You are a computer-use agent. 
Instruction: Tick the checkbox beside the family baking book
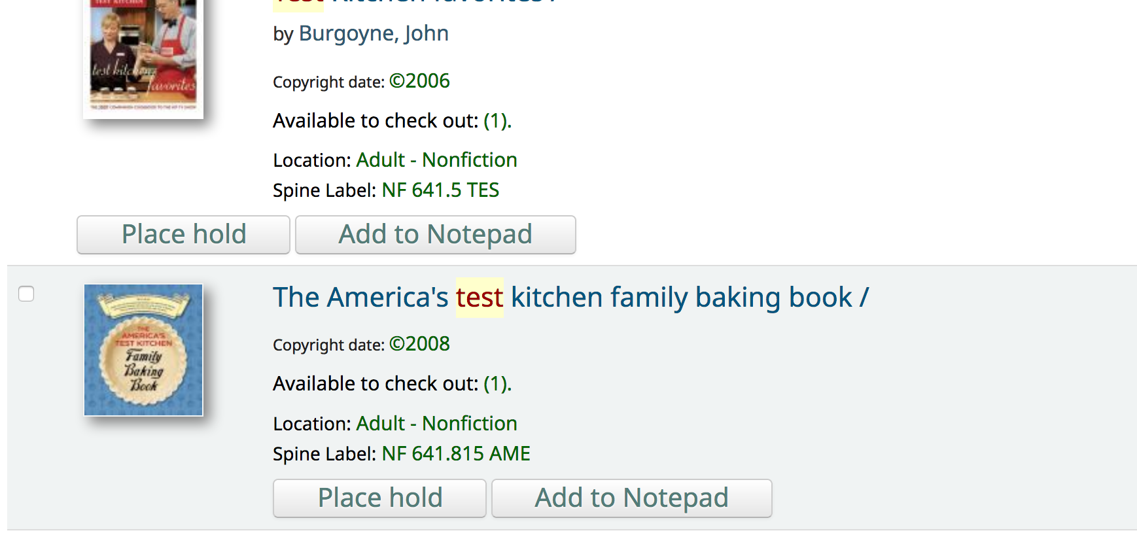click(x=26, y=294)
